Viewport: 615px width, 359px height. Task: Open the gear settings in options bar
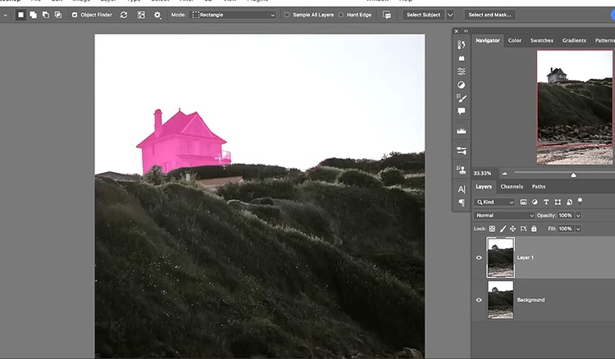157,15
